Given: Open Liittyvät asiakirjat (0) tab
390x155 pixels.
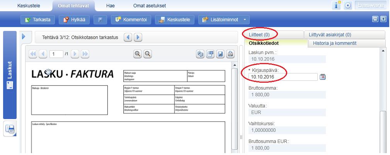Looking at the screenshot, I should point(344,35).
